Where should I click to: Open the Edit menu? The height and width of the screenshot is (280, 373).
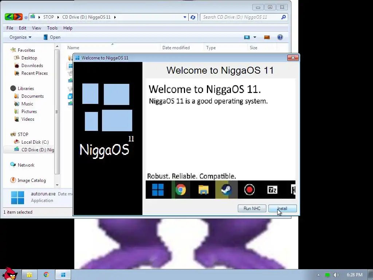coord(23,28)
